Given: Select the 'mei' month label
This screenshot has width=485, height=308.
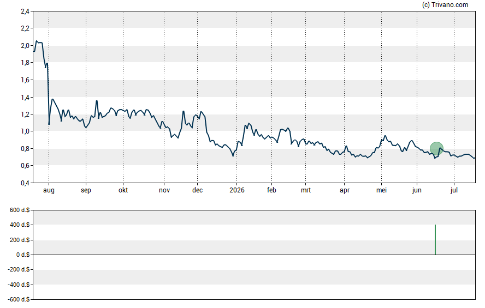Looking at the screenshot, I should 381,190.
